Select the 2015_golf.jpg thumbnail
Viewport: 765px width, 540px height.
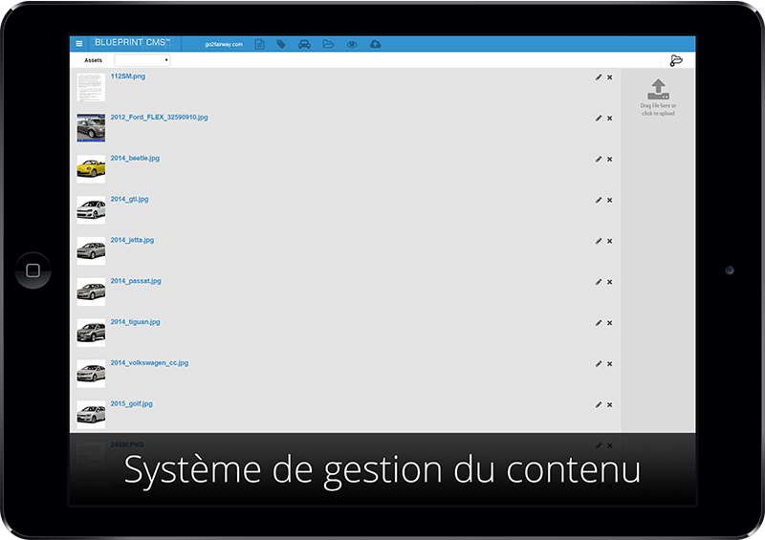coord(91,415)
